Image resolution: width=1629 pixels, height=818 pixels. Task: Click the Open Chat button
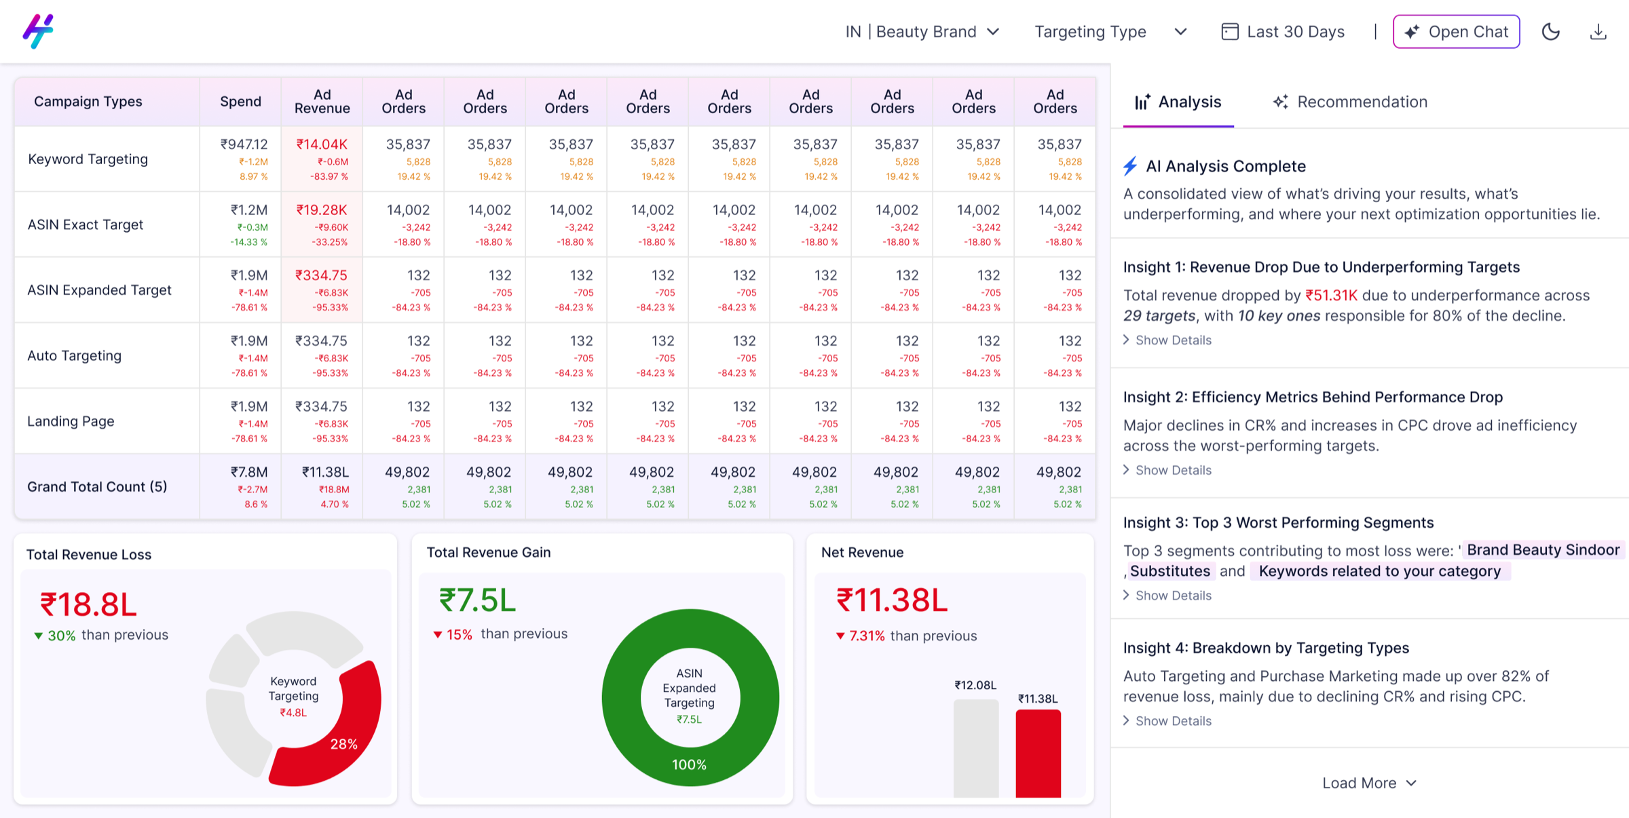click(x=1456, y=32)
